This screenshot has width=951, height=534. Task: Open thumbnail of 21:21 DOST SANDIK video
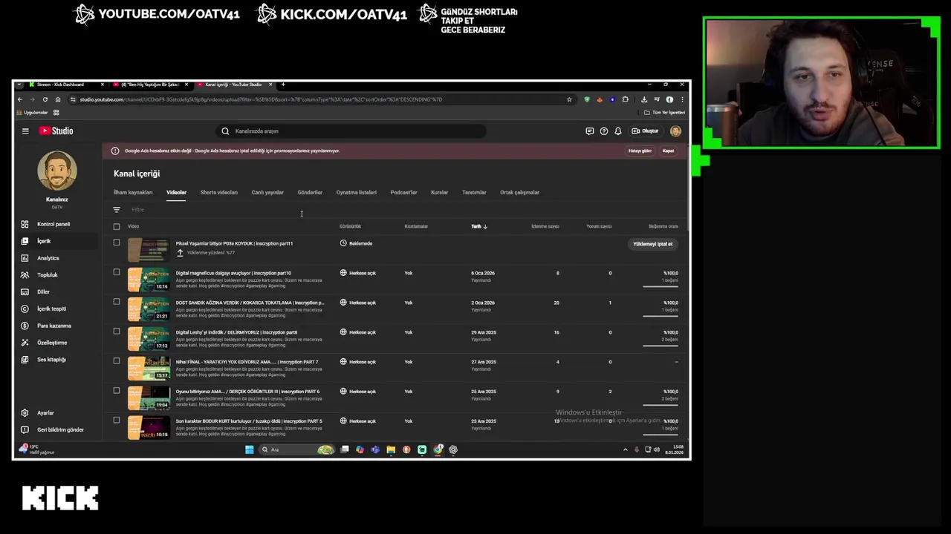149,309
